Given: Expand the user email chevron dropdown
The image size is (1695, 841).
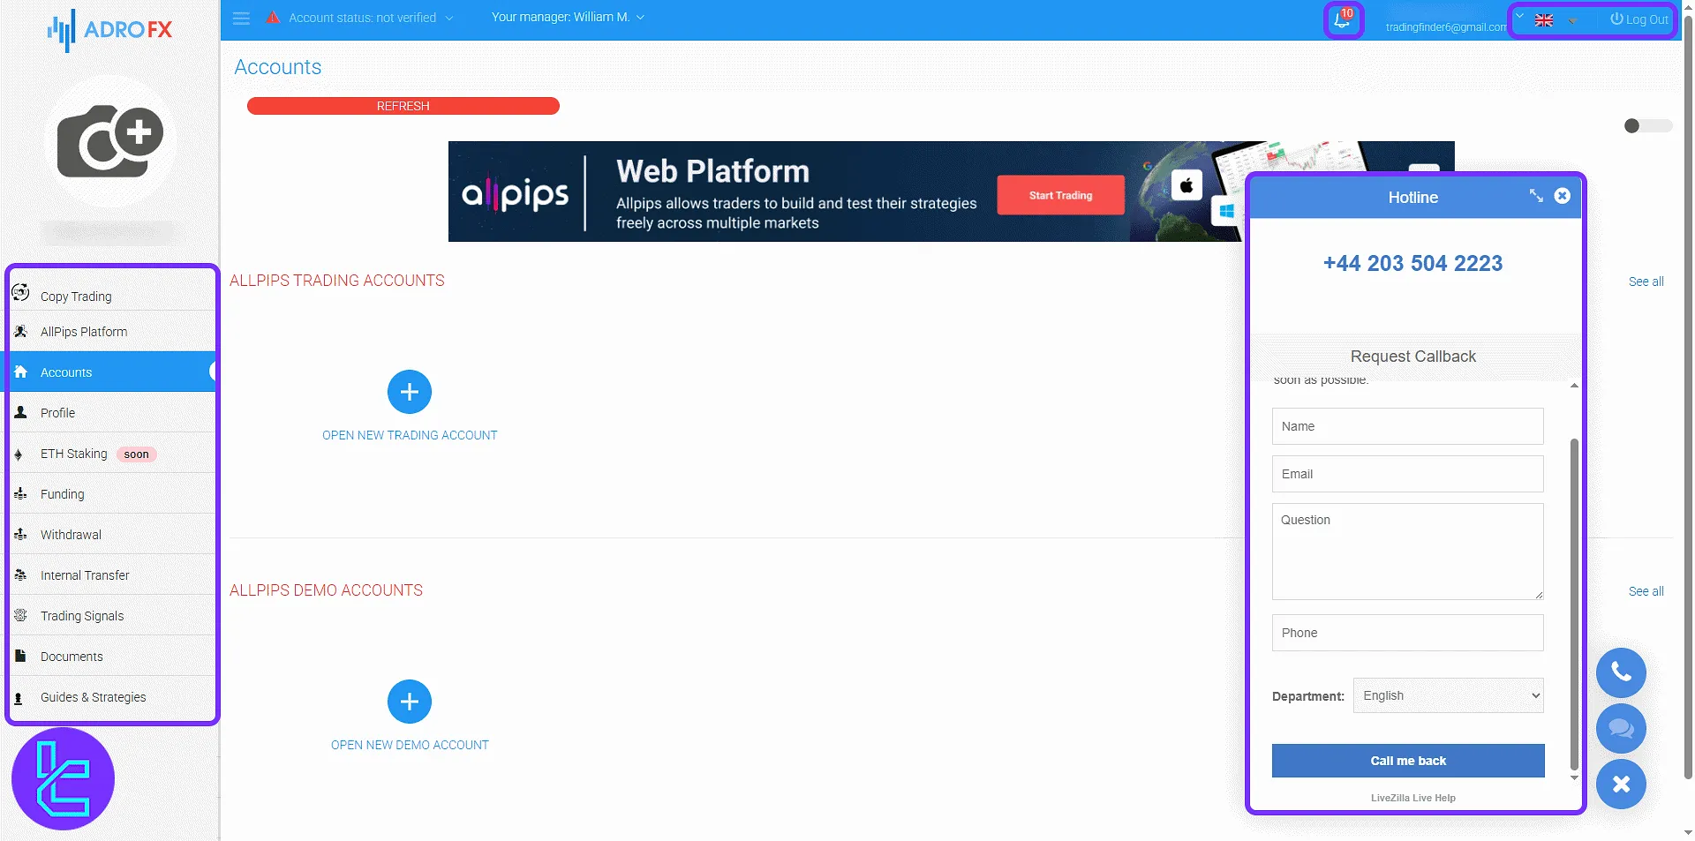Looking at the screenshot, I should pos(1519,16).
